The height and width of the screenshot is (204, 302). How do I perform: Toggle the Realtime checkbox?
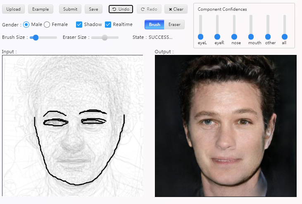108,25
